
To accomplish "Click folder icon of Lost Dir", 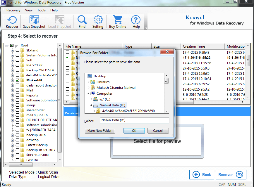I will click(23, 160).
